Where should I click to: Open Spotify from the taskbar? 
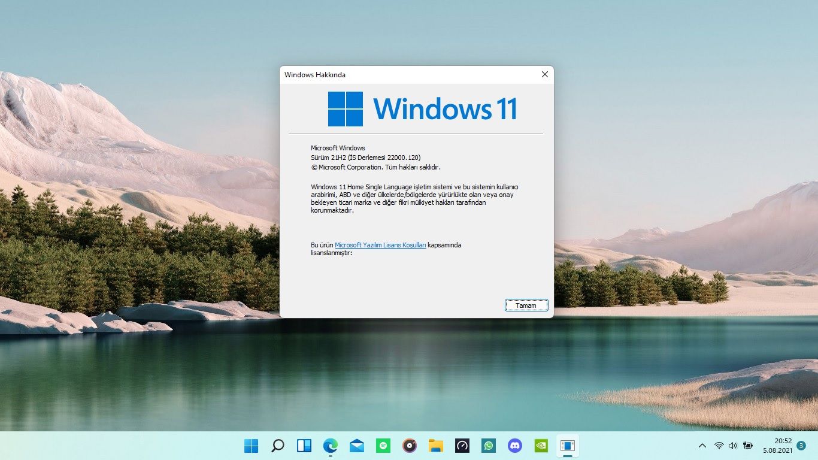click(x=383, y=446)
